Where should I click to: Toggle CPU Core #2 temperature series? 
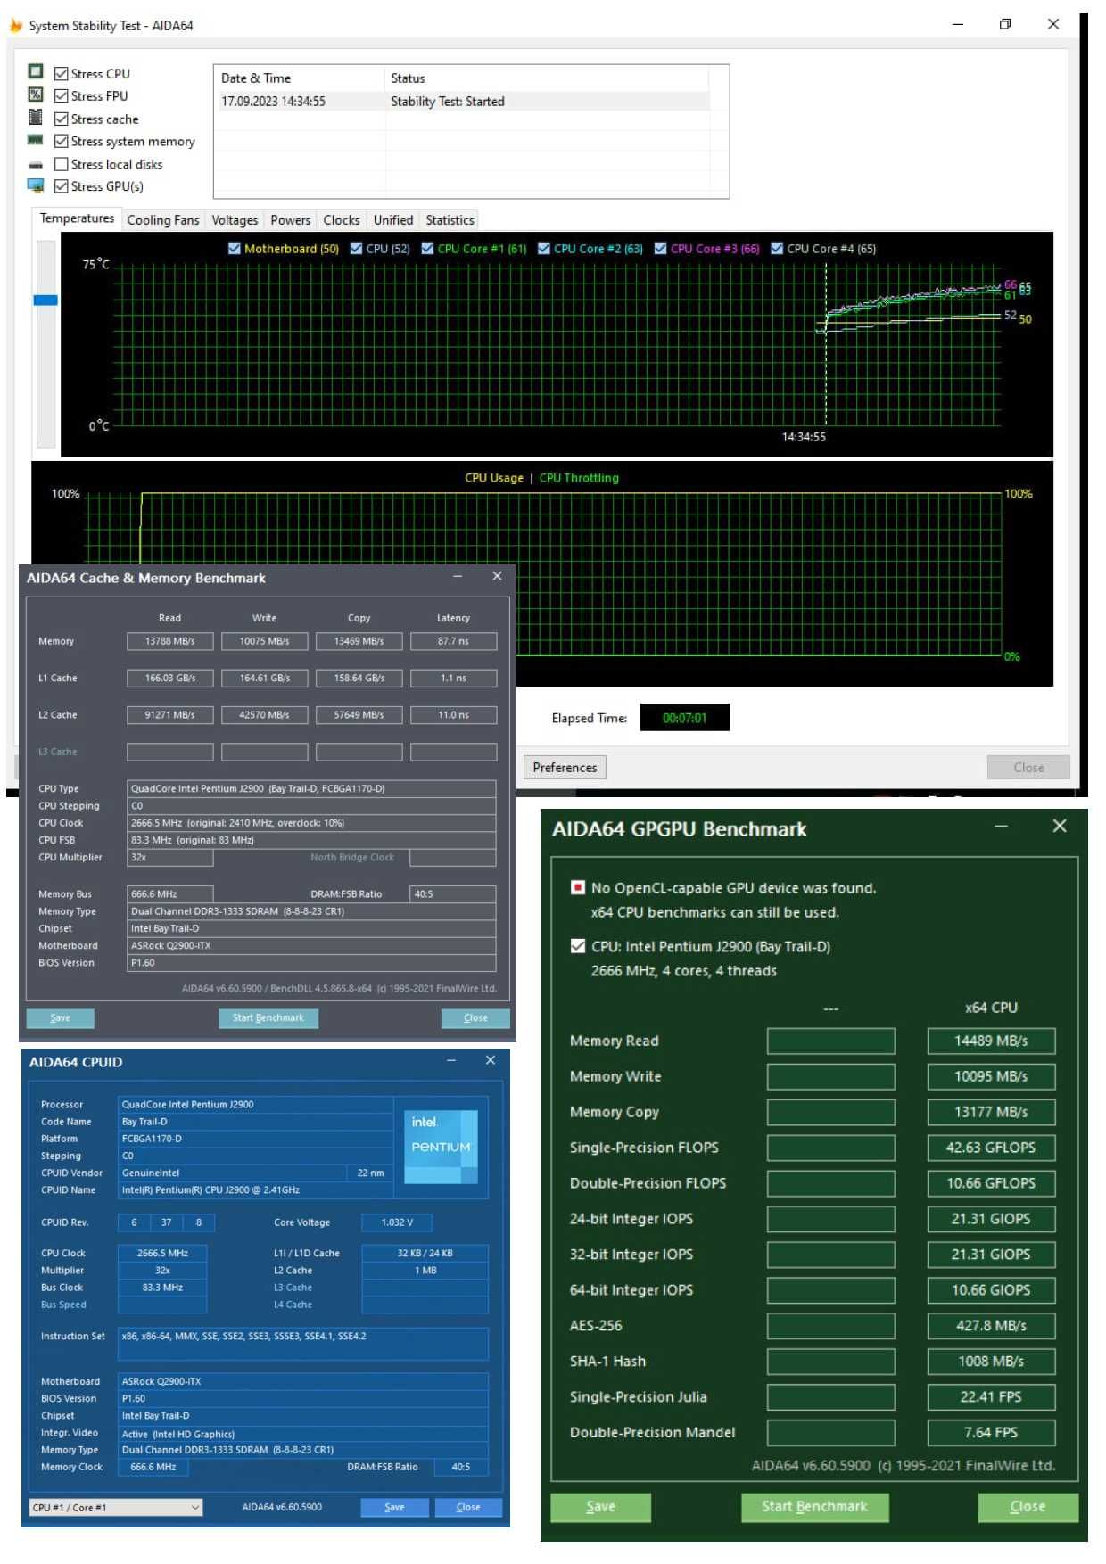pyautogui.click(x=543, y=249)
